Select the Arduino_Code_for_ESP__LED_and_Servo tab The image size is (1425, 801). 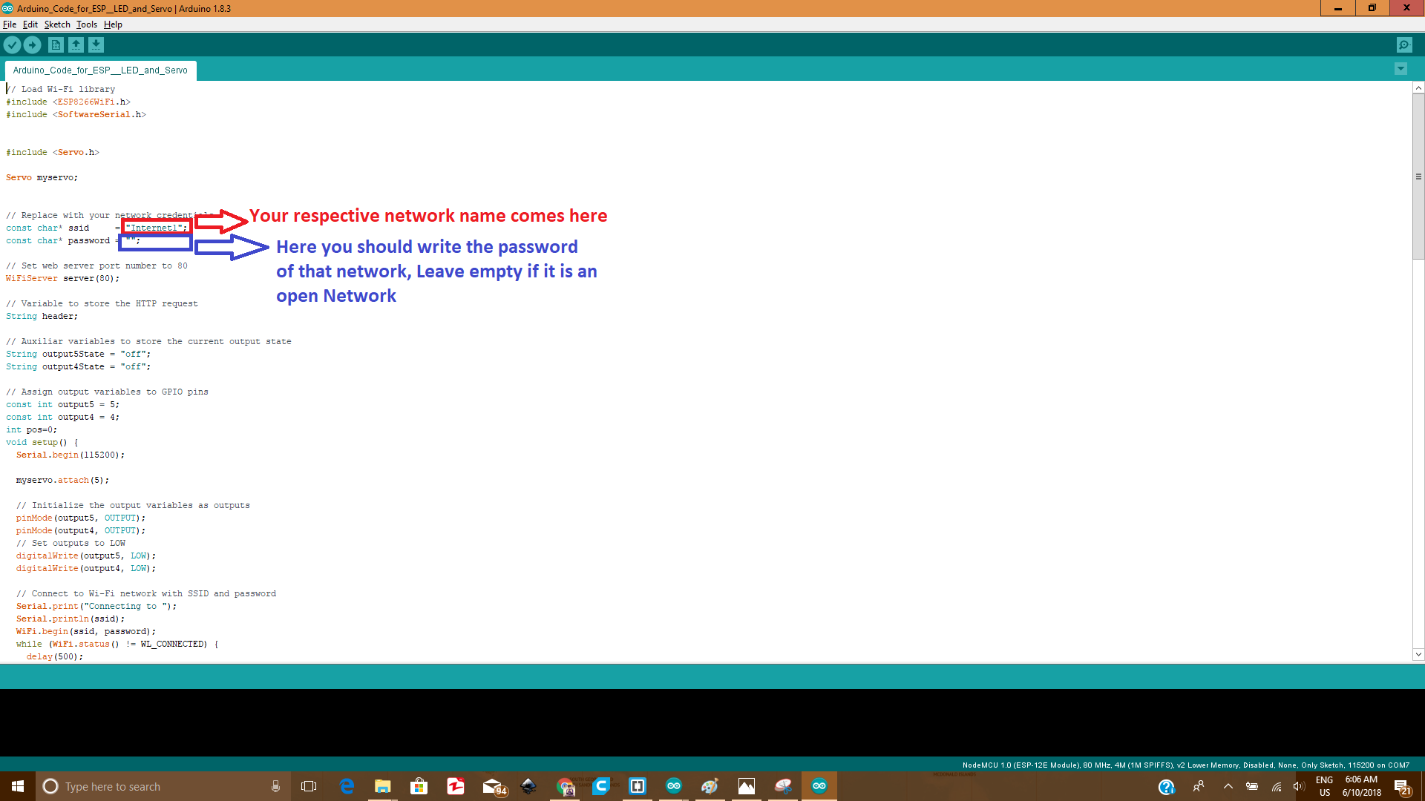point(100,70)
